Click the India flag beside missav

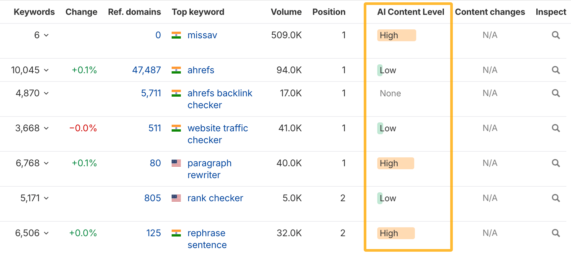pos(176,35)
